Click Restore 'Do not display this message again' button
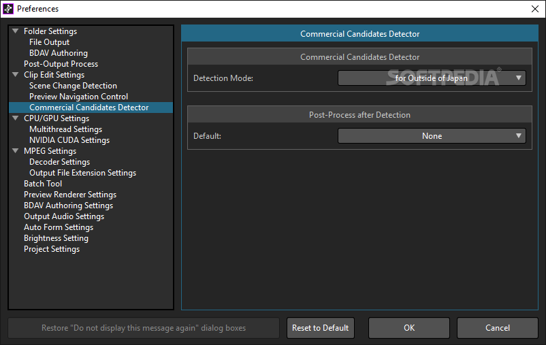 [x=144, y=328]
